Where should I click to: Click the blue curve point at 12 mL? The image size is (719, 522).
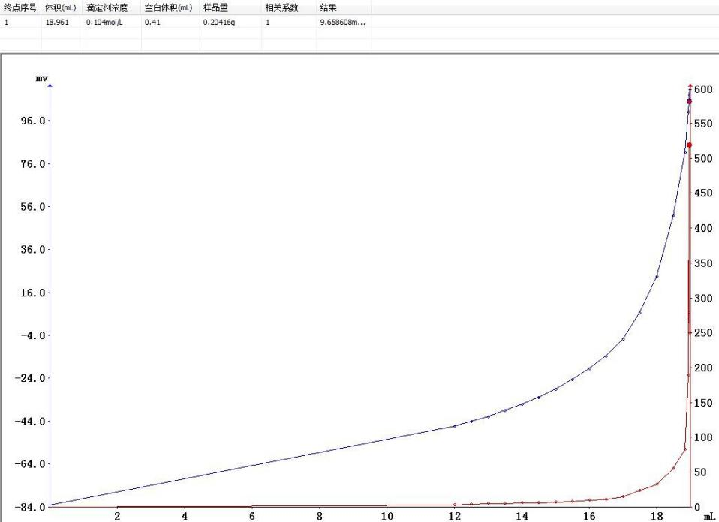[455, 426]
